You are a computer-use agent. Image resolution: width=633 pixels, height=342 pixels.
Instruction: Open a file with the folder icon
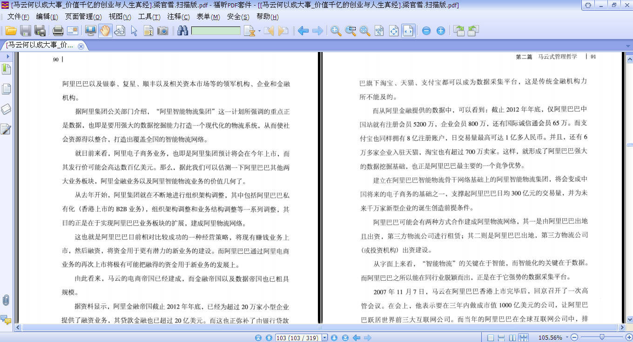pos(11,31)
